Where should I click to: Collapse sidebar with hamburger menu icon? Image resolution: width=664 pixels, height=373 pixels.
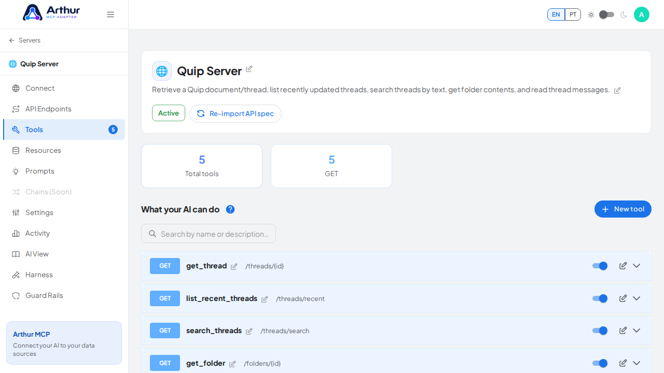(x=110, y=15)
